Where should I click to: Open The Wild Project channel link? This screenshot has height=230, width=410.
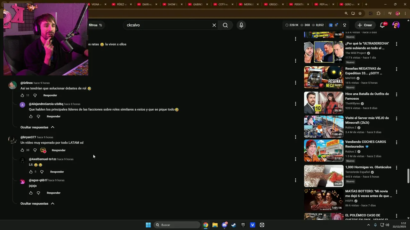coord(356,53)
